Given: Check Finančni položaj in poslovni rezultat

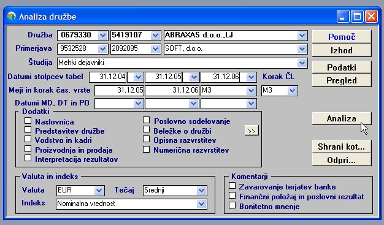Looking at the screenshot, I should click(232, 196).
